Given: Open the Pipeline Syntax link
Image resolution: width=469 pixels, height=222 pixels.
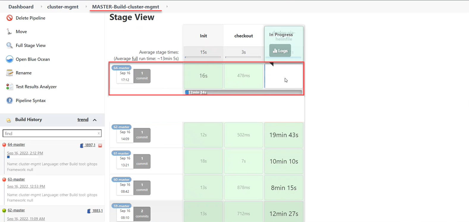Looking at the screenshot, I should (x=31, y=100).
